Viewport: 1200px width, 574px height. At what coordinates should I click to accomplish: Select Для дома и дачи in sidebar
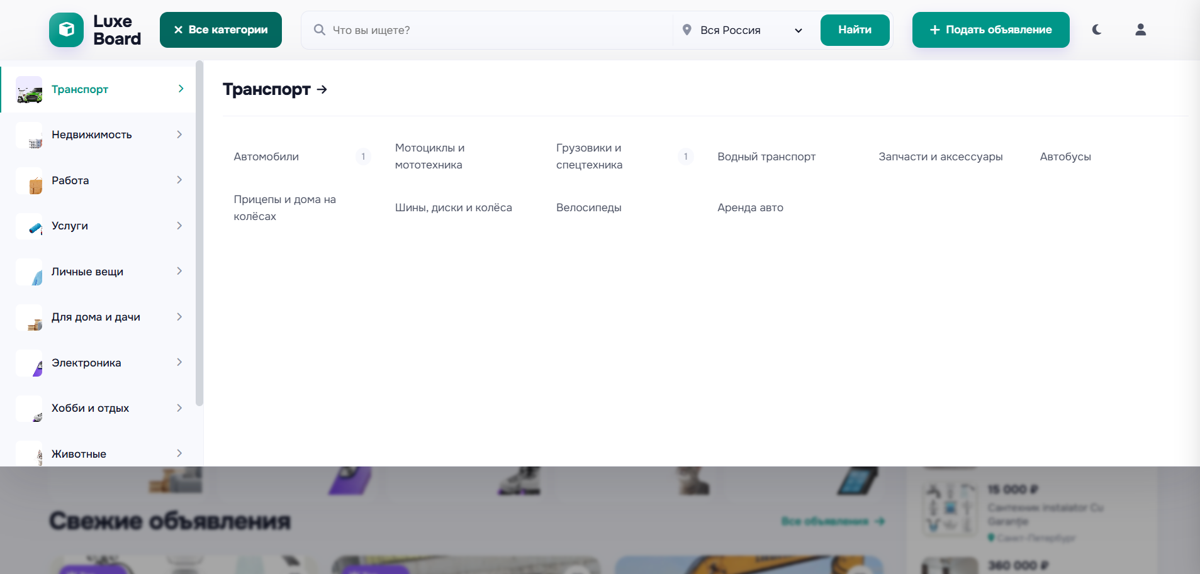98,317
